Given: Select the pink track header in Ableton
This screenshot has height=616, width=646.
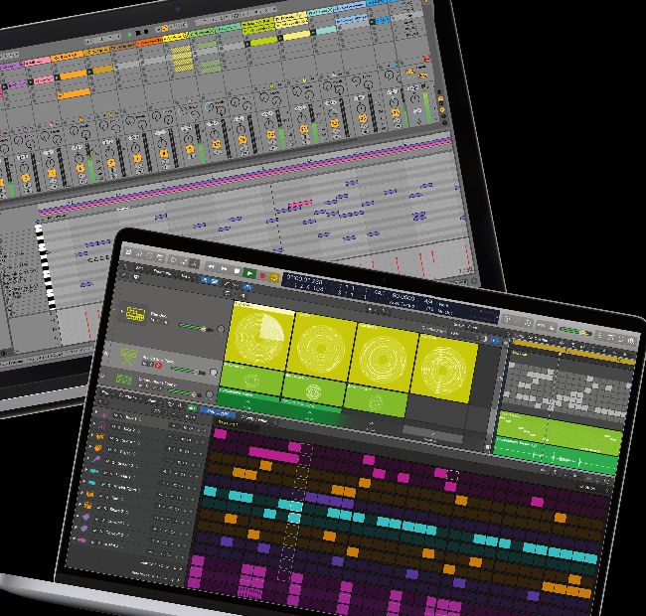Looking at the screenshot, I should click(38, 63).
